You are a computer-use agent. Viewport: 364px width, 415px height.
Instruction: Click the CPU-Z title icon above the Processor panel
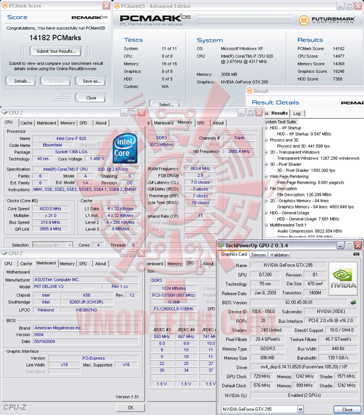pos(4,113)
